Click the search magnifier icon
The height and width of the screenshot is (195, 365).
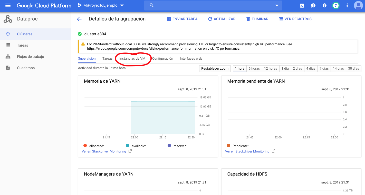151,5
